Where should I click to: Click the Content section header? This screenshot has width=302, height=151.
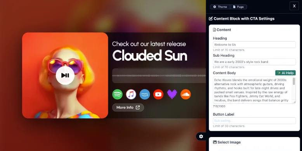click(222, 30)
